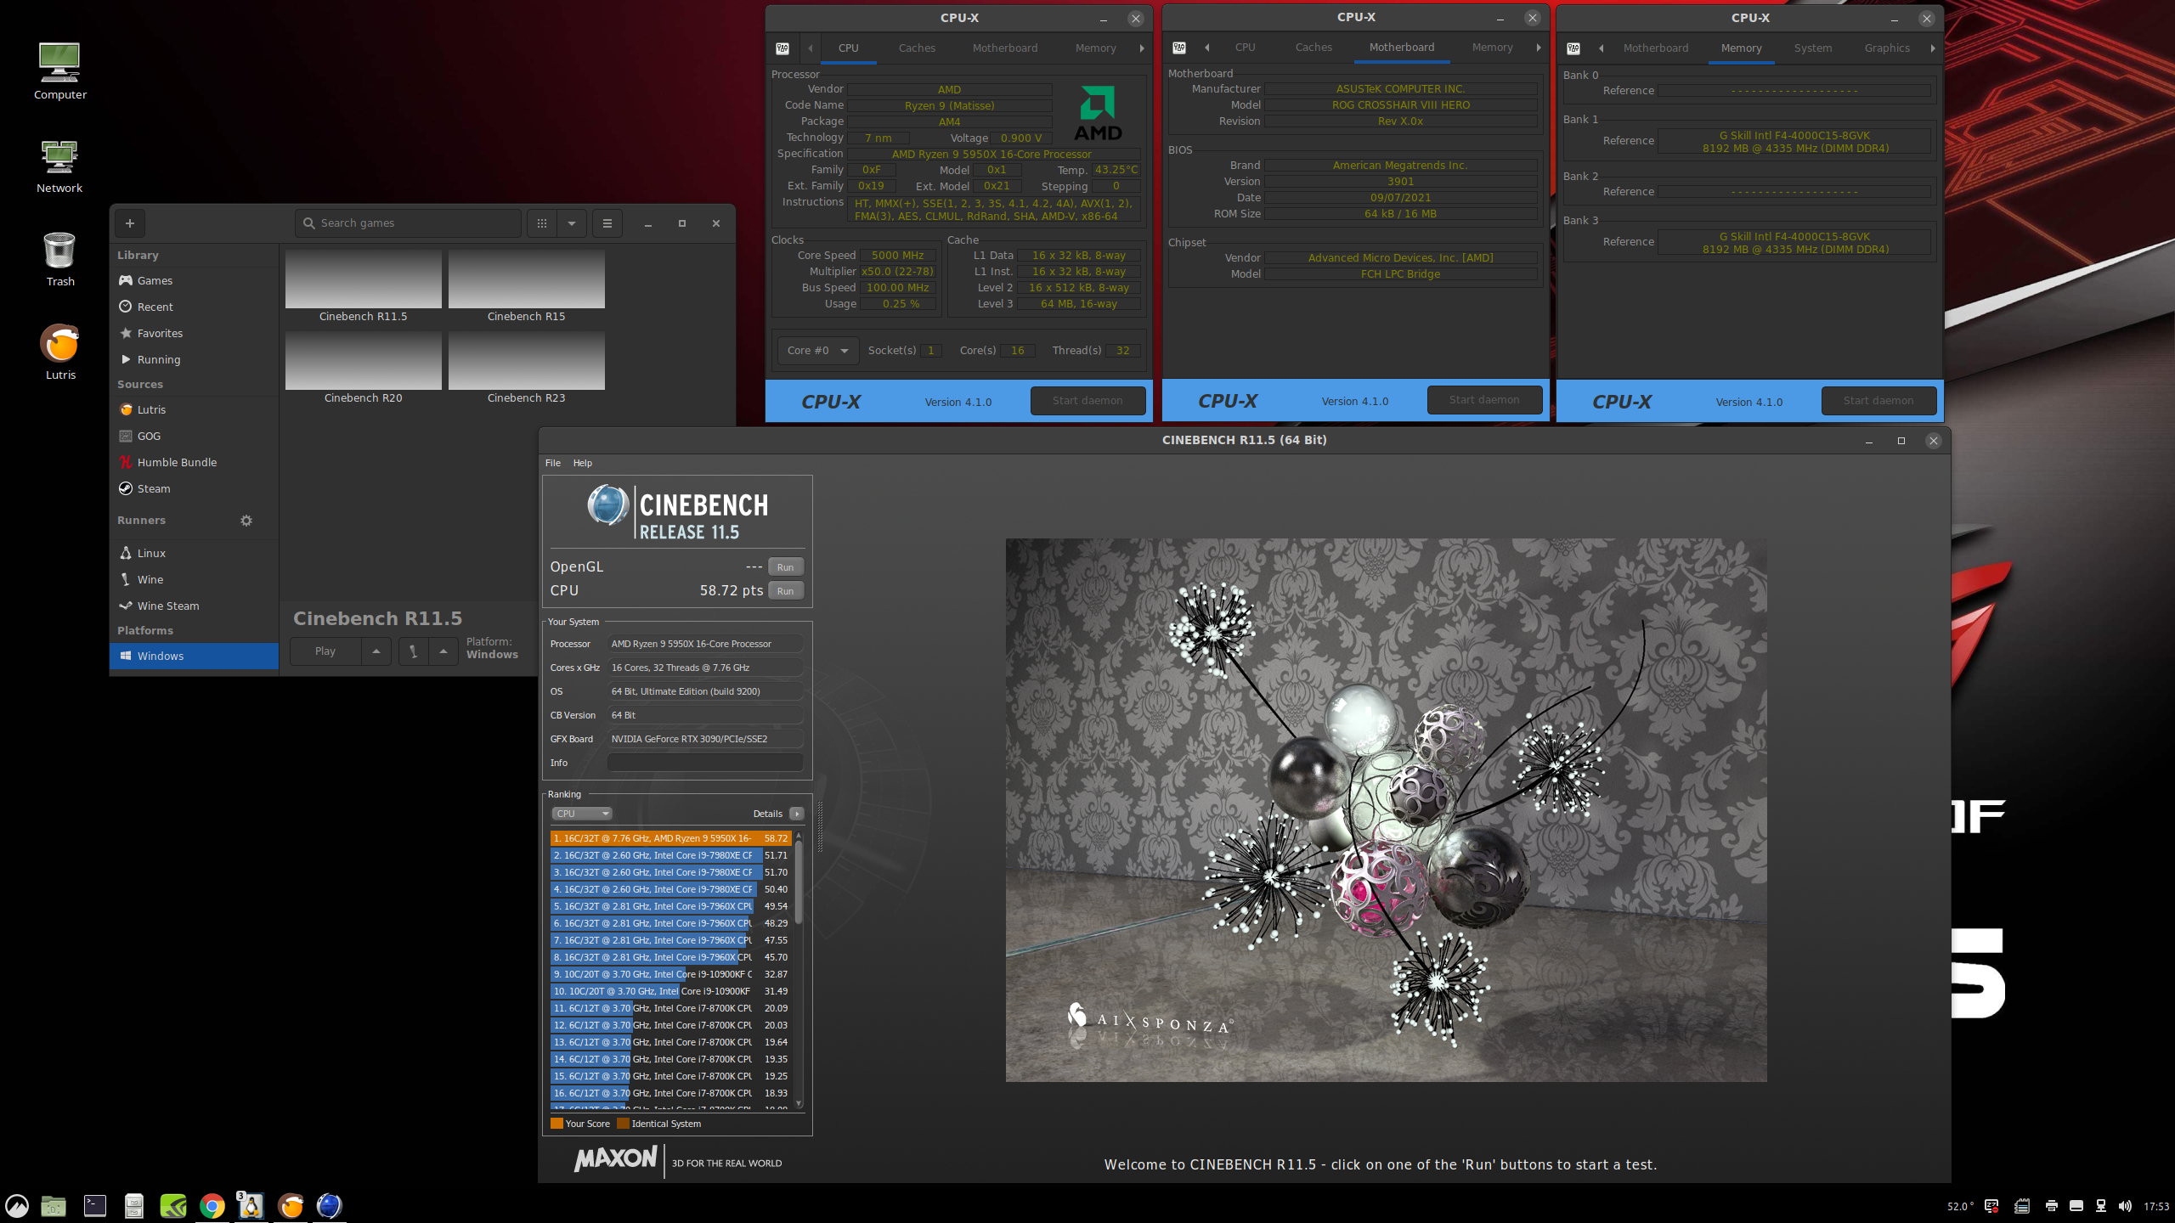This screenshot has height=1223, width=2175.
Task: Open the file manager from the taskbar
Action: (54, 1205)
